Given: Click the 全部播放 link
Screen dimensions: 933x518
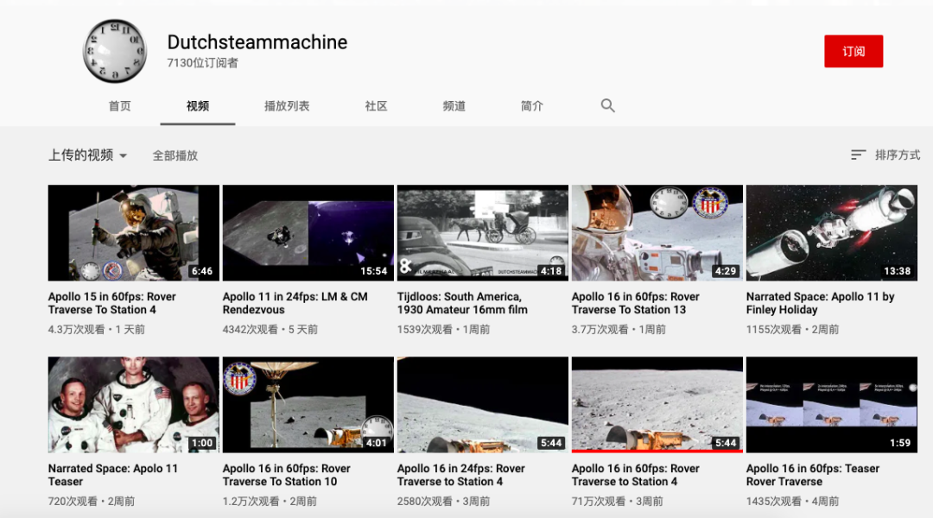Looking at the screenshot, I should pos(175,155).
